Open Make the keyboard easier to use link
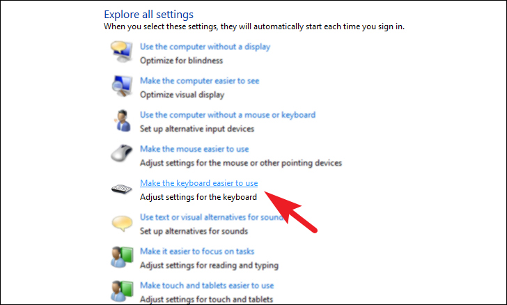 tap(199, 183)
